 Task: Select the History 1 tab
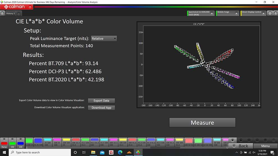10,13
